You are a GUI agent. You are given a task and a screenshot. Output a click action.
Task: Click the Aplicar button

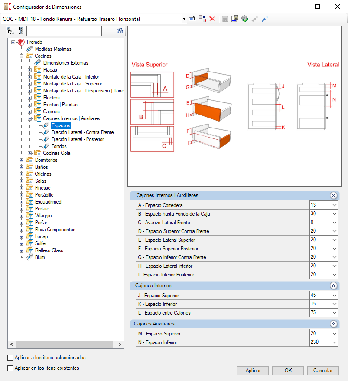click(x=253, y=371)
